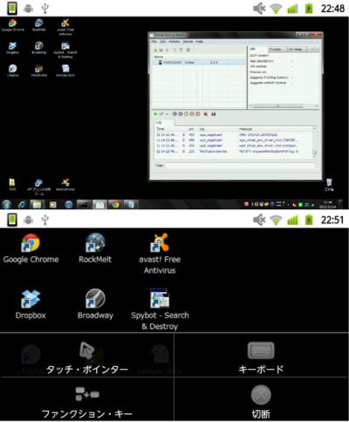Open enlarged Google Chrome shortcut in zoomed view
The width and height of the screenshot is (349, 422).
pyautogui.click(x=31, y=248)
